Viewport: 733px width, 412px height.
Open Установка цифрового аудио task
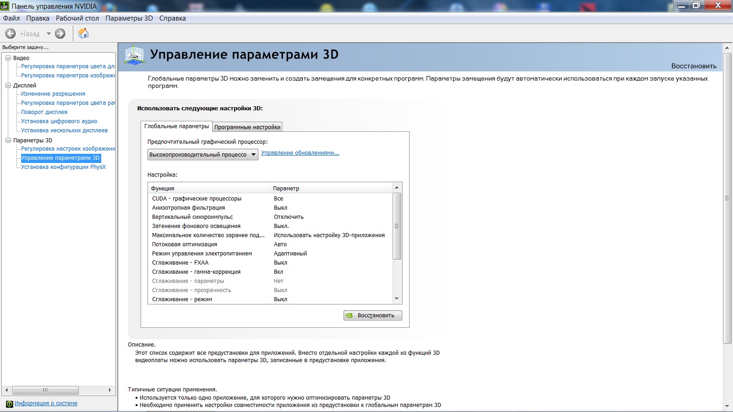pyautogui.click(x=59, y=121)
